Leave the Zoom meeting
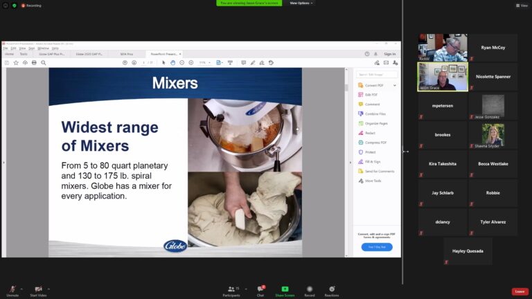The image size is (532, 299). (x=520, y=291)
